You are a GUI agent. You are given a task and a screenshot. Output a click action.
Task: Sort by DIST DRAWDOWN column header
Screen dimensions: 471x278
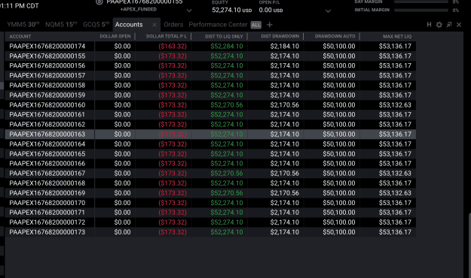click(280, 36)
